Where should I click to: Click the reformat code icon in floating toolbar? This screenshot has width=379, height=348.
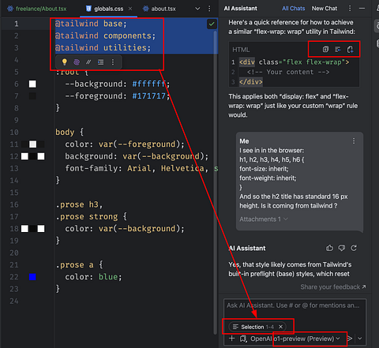coord(100,62)
